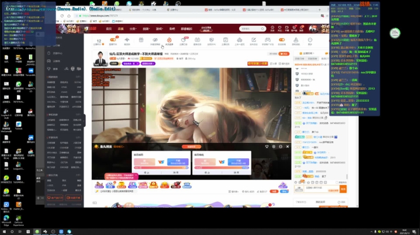Go to browser home button
The height and width of the screenshot is (235, 420).
coord(69,16)
